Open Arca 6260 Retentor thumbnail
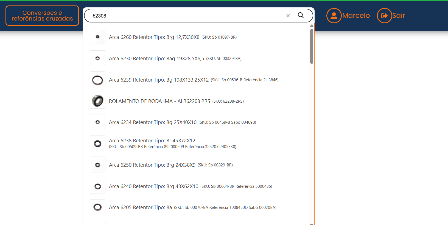Viewport: 448px width, 225px height. [97, 37]
